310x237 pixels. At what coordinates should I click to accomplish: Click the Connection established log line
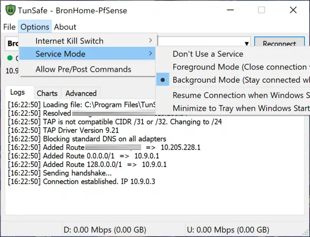point(81,181)
